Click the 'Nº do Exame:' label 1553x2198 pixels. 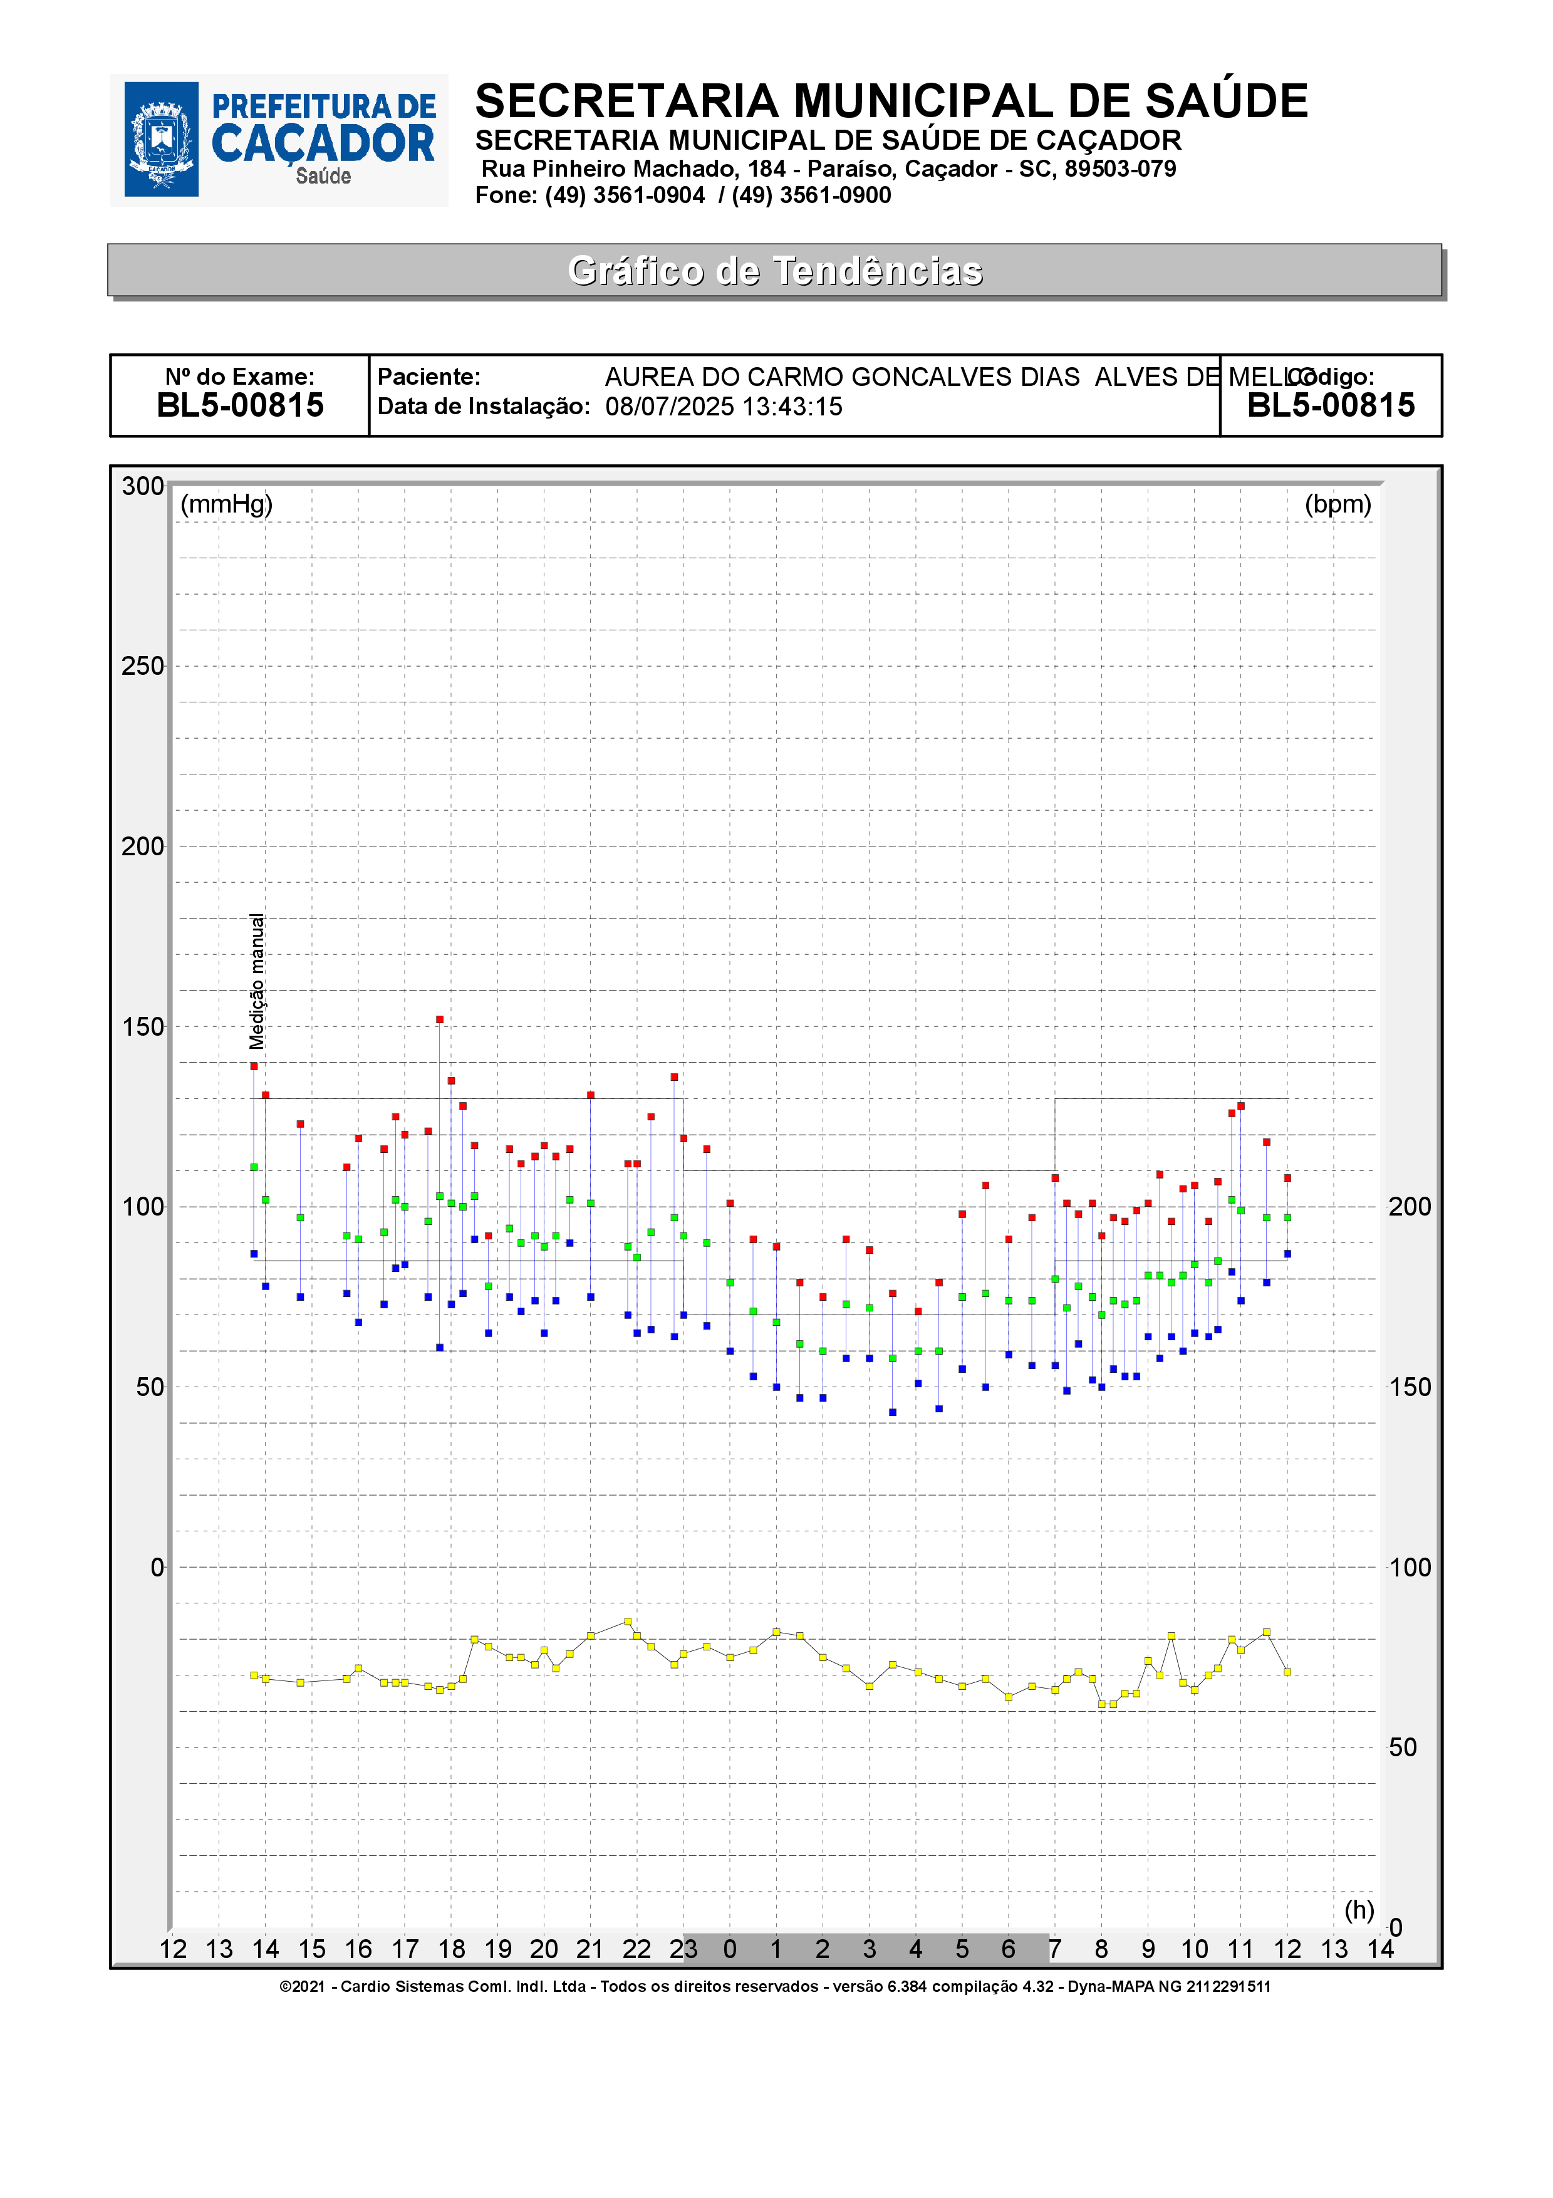(x=239, y=377)
